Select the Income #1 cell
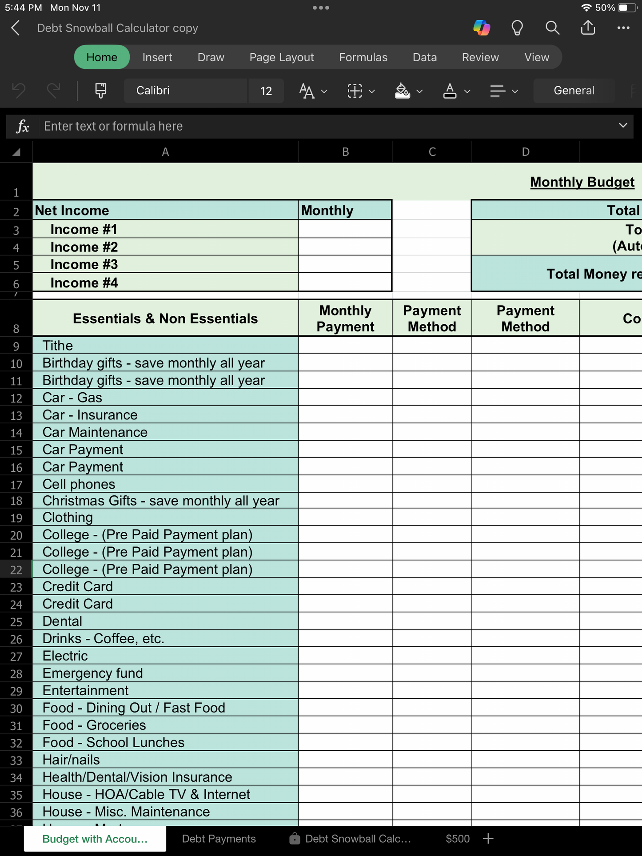 (x=166, y=229)
